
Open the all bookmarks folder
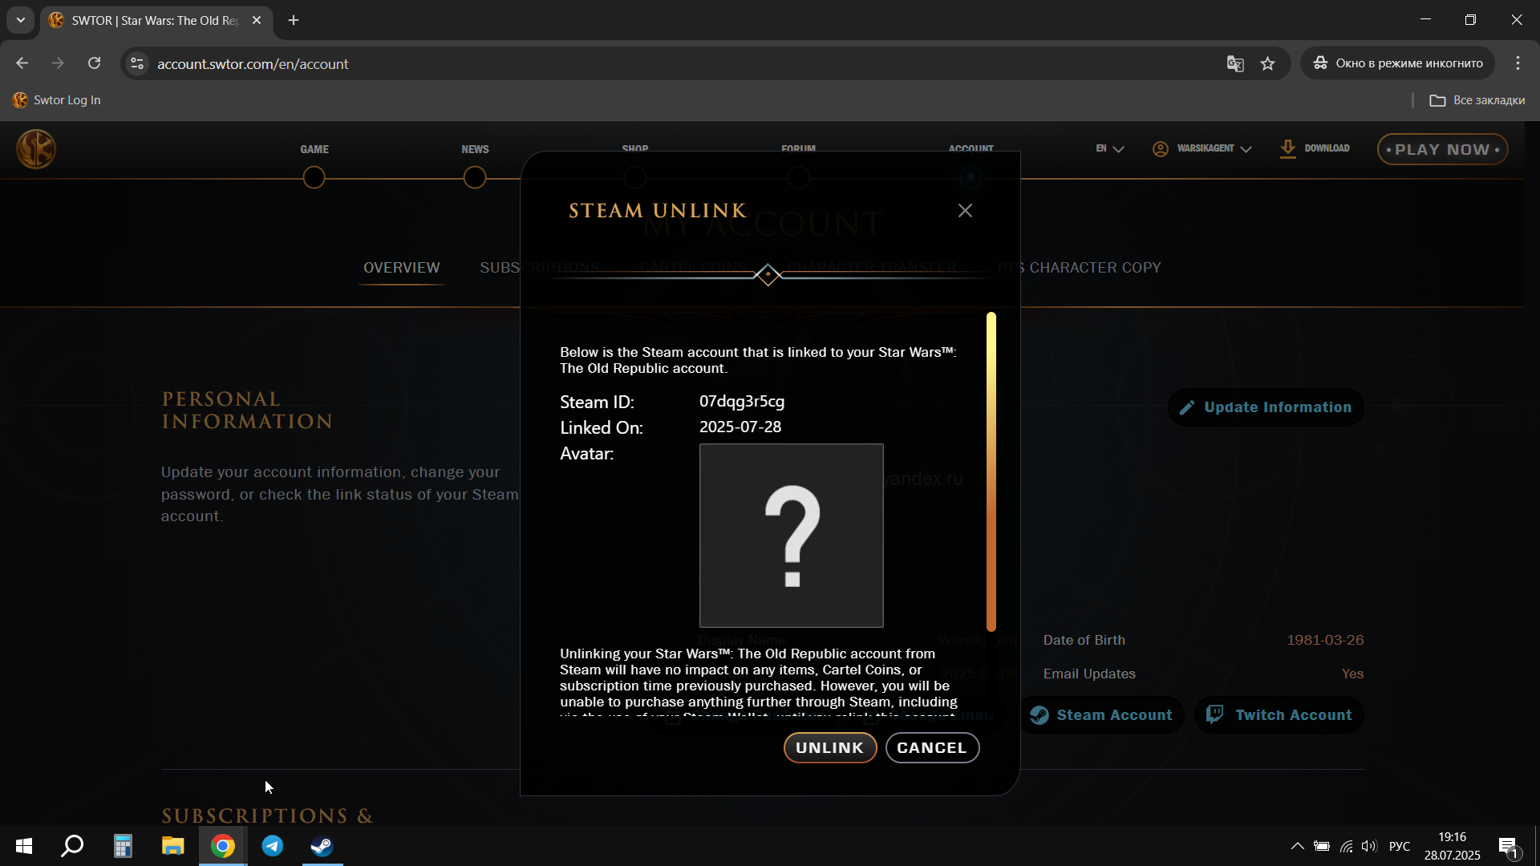1477,100
